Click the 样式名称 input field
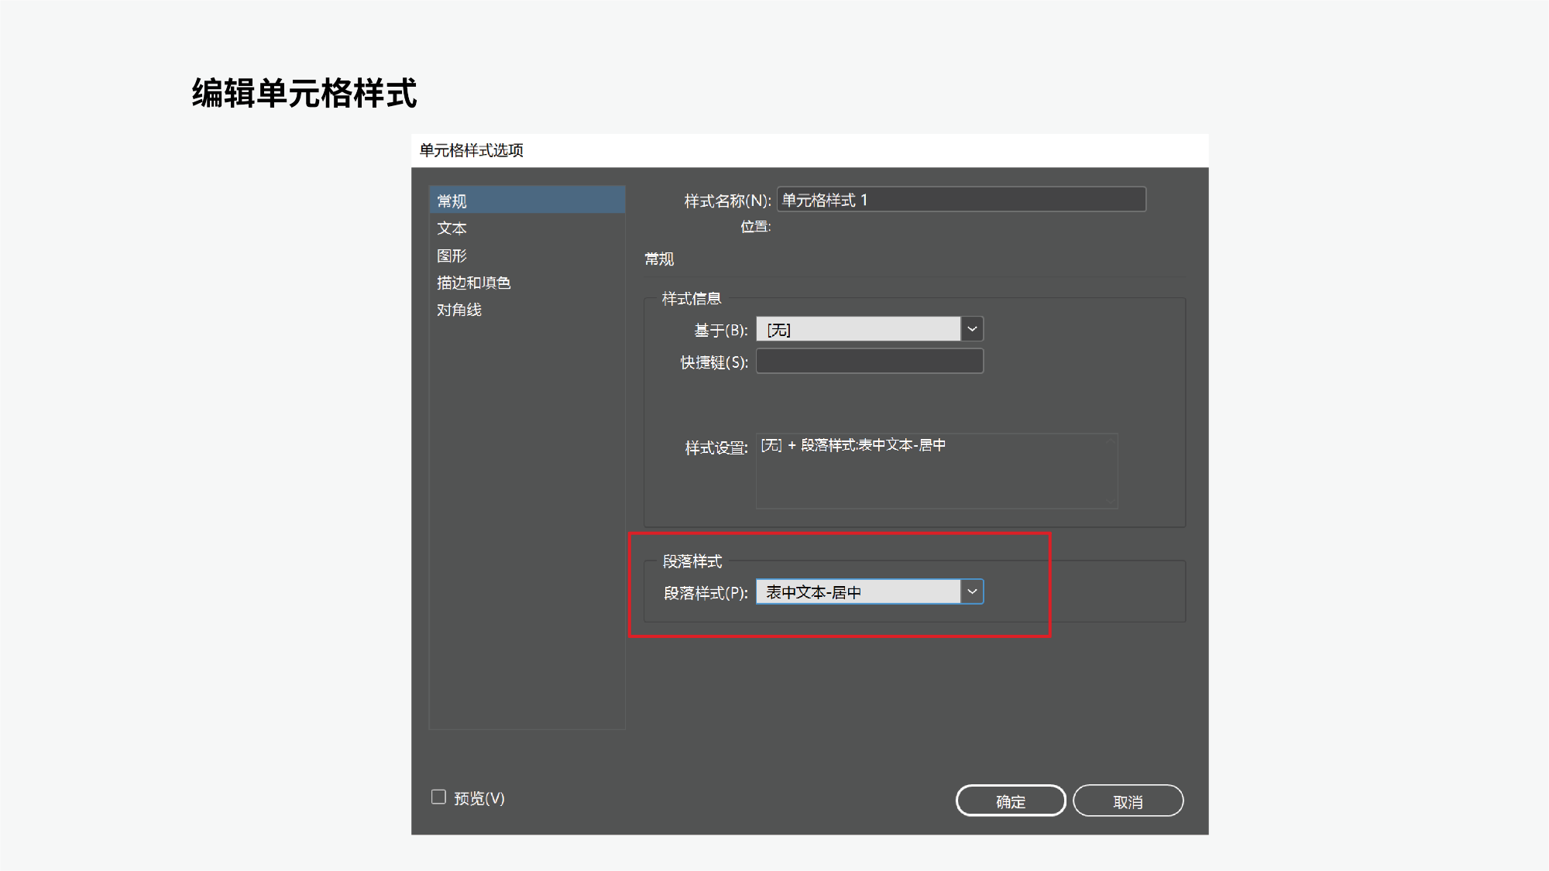This screenshot has width=1549, height=871. pos(961,200)
